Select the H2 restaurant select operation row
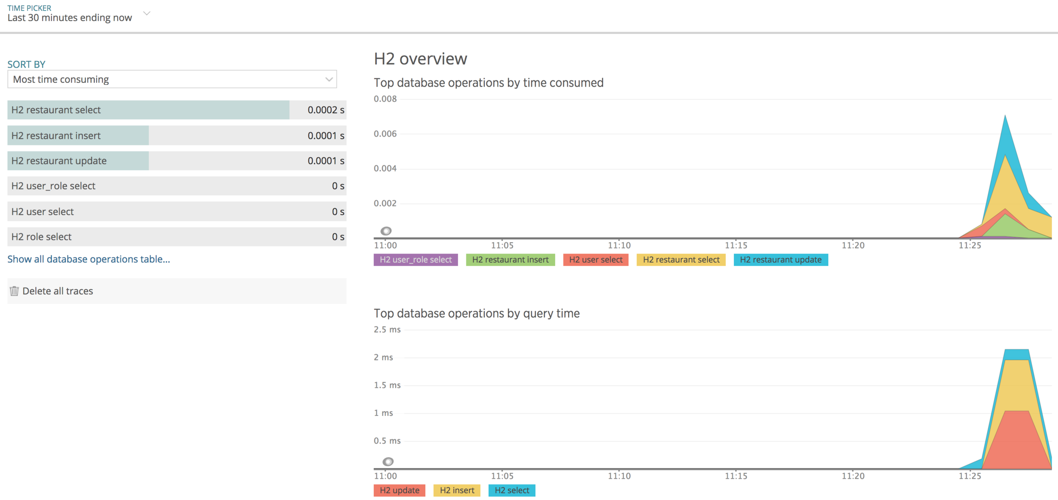1058x500 pixels. click(176, 110)
